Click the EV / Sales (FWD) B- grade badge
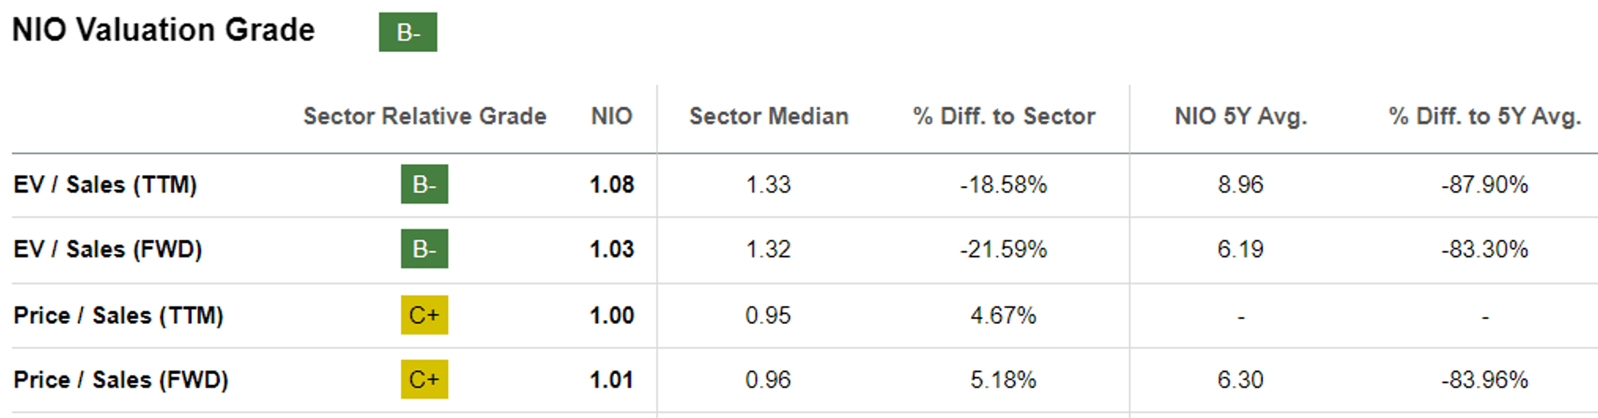Viewport: 1598px width, 418px height. coord(424,248)
